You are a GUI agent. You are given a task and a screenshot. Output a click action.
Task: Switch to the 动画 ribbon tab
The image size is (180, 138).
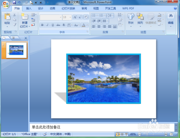point(53,8)
